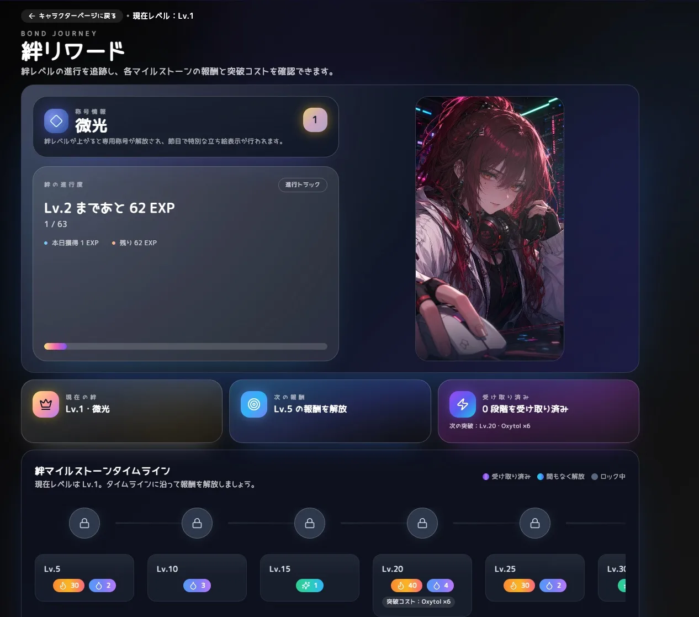Click the Lv.15 lock milestone marker
Viewport: 699px width, 617px height.
coord(310,523)
